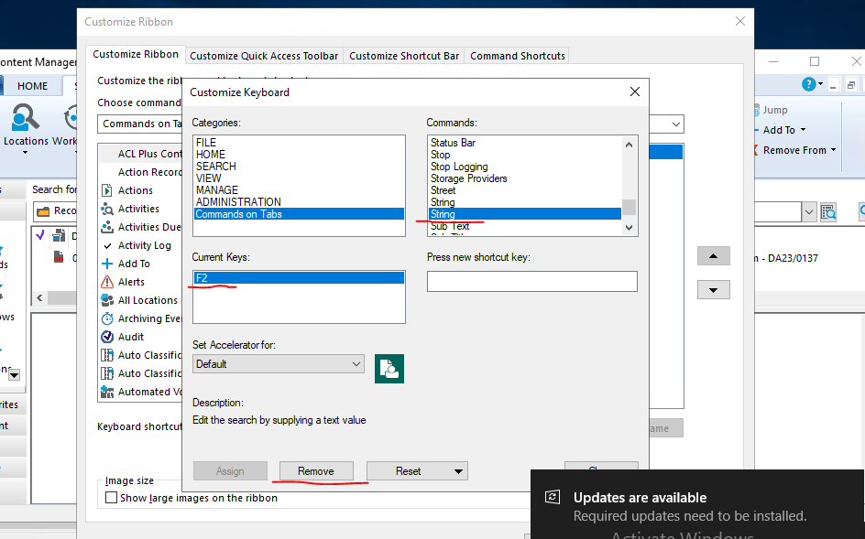Open the Help question mark icon
Screen dimensions: 865x539
[x=808, y=84]
